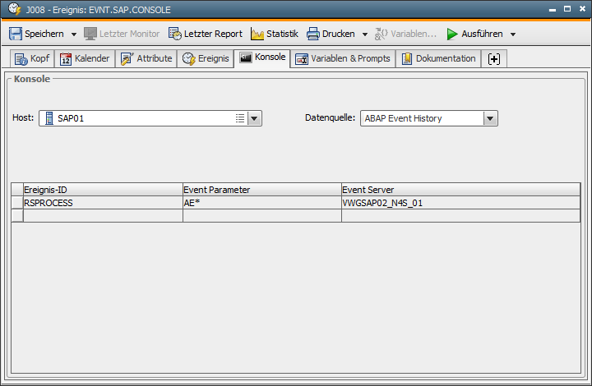Click the Event Server column header

pos(460,190)
